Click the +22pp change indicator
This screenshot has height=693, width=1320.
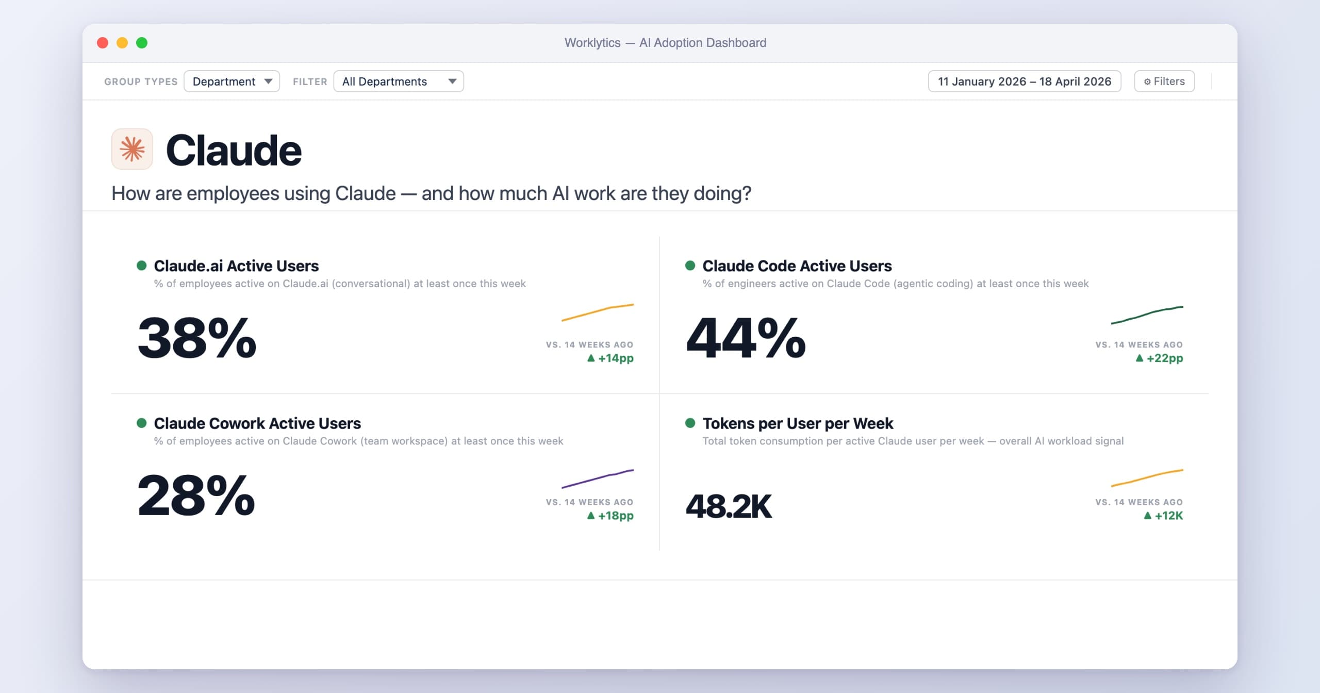pos(1159,358)
